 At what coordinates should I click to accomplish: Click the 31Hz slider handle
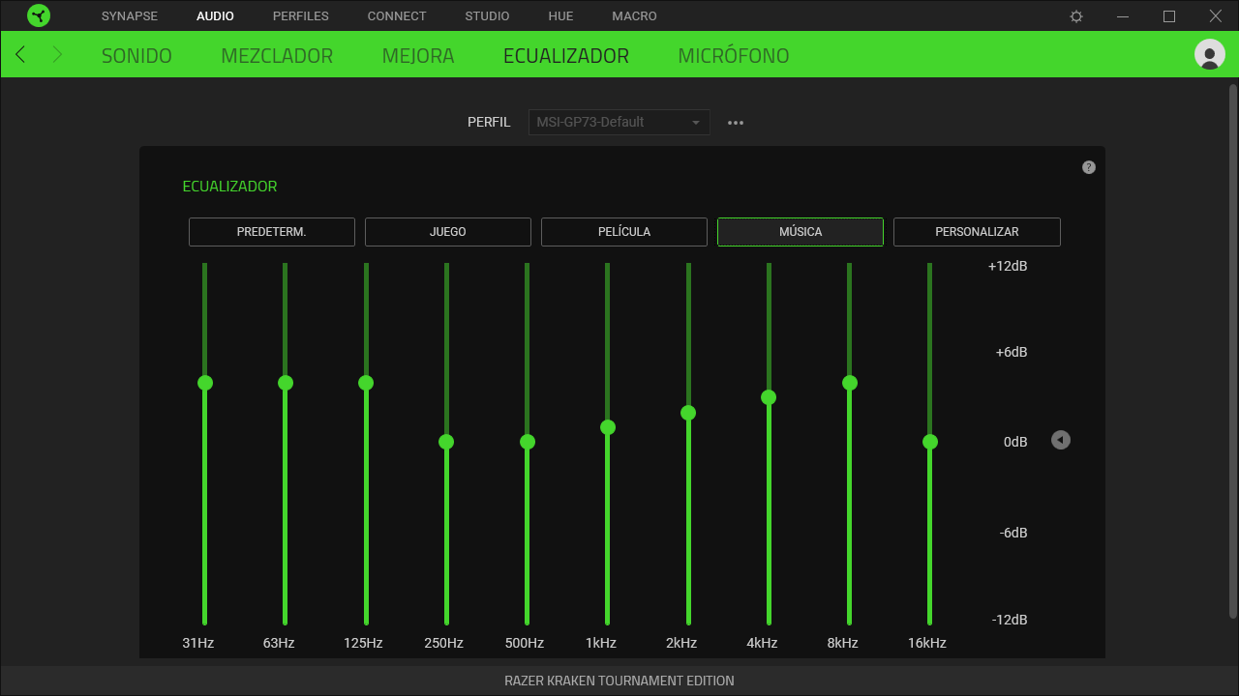tap(205, 383)
